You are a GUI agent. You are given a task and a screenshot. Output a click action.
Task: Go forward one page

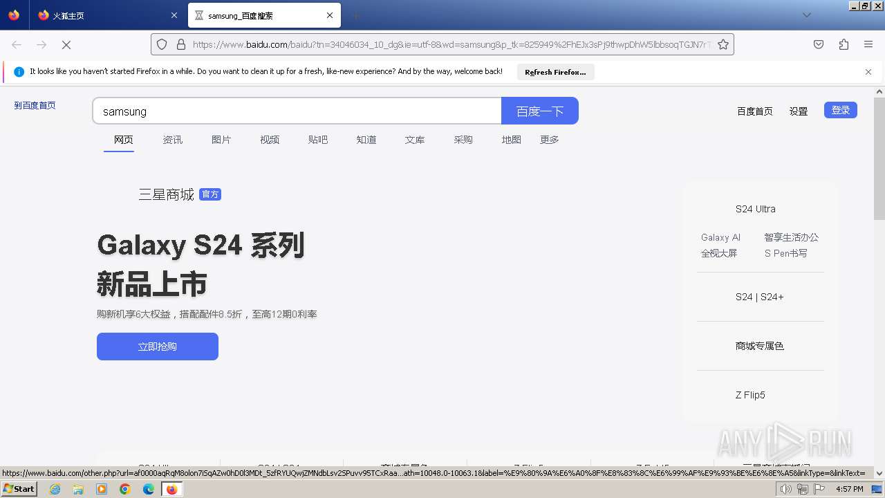point(41,44)
